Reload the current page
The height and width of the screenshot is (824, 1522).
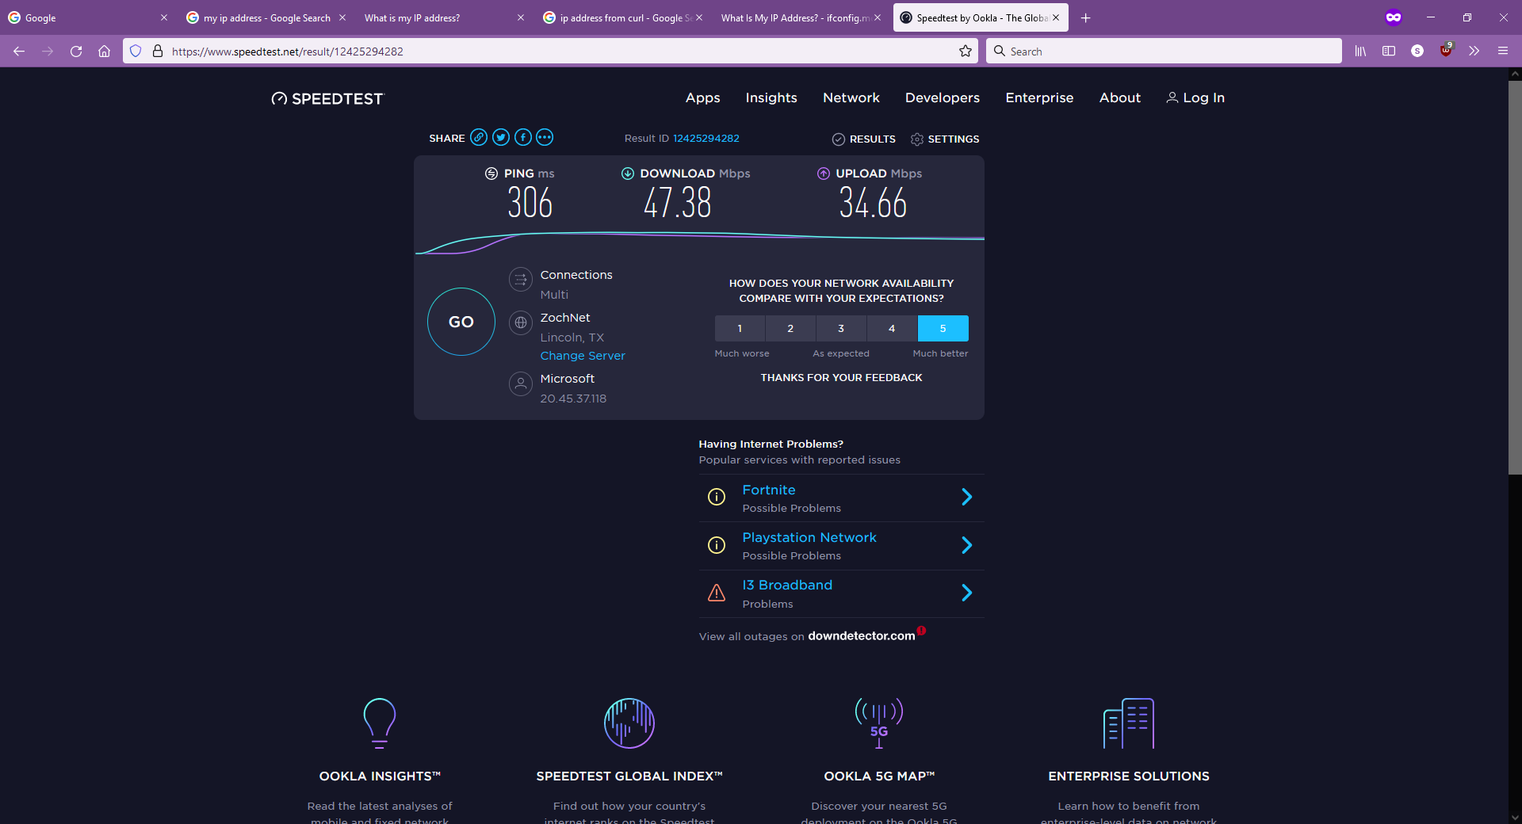pos(76,51)
